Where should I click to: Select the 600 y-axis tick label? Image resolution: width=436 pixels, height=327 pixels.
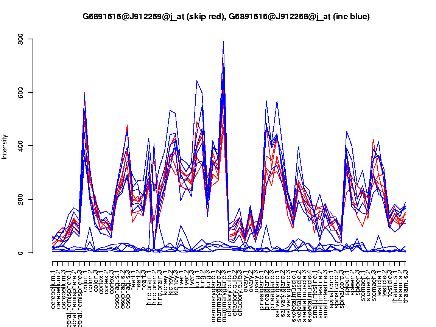(21, 92)
